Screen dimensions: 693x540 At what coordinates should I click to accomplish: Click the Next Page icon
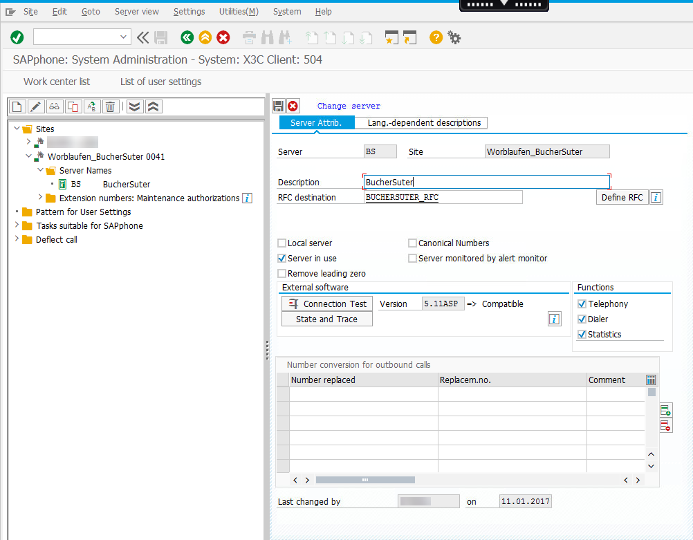tap(349, 37)
